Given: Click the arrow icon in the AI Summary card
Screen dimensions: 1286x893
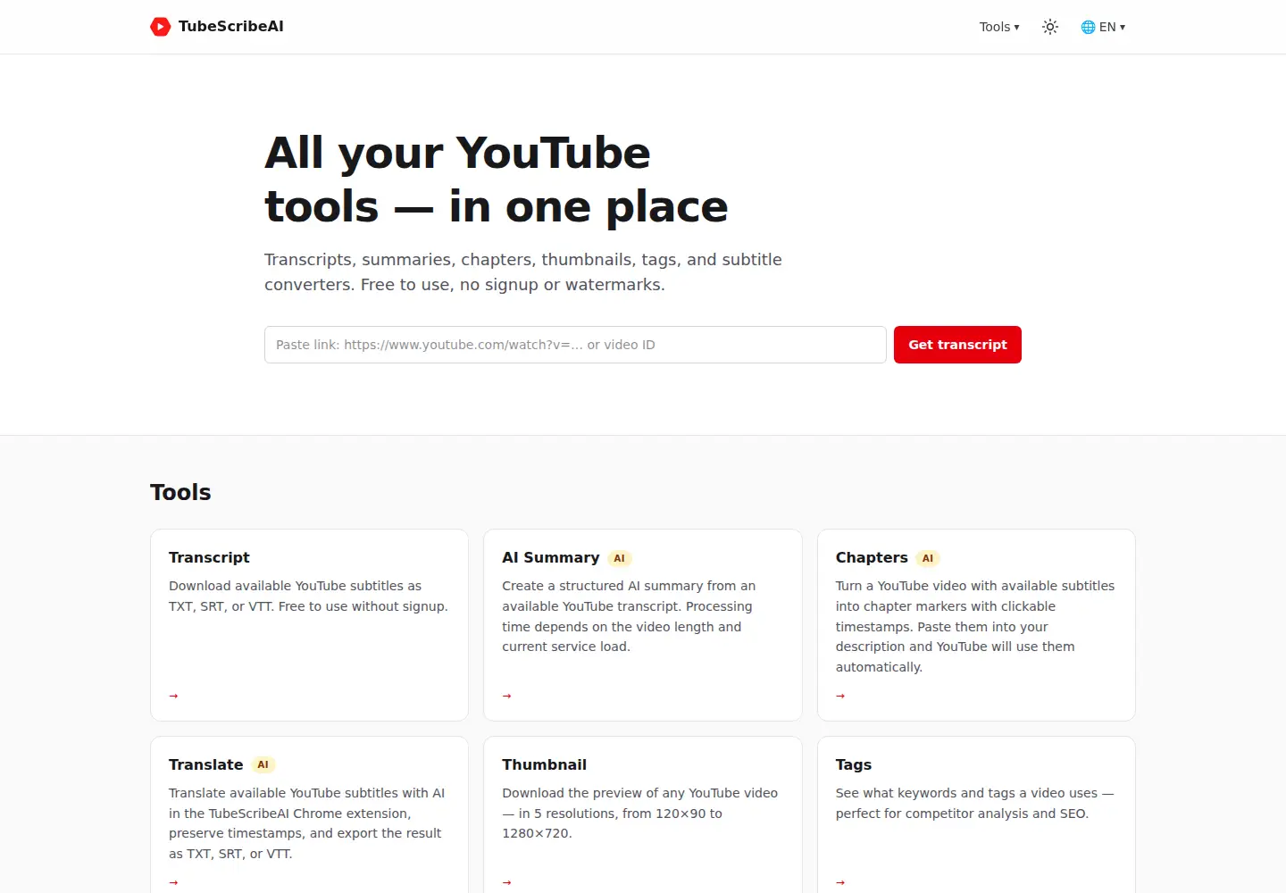Looking at the screenshot, I should pos(507,696).
